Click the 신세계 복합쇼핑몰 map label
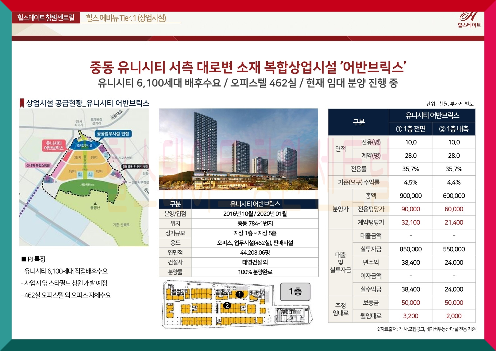This screenshot has width=496, height=351. (38, 165)
